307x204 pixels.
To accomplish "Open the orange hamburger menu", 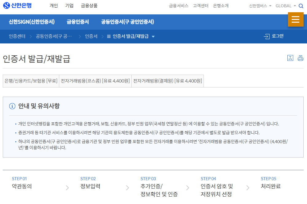I will point(296,20).
